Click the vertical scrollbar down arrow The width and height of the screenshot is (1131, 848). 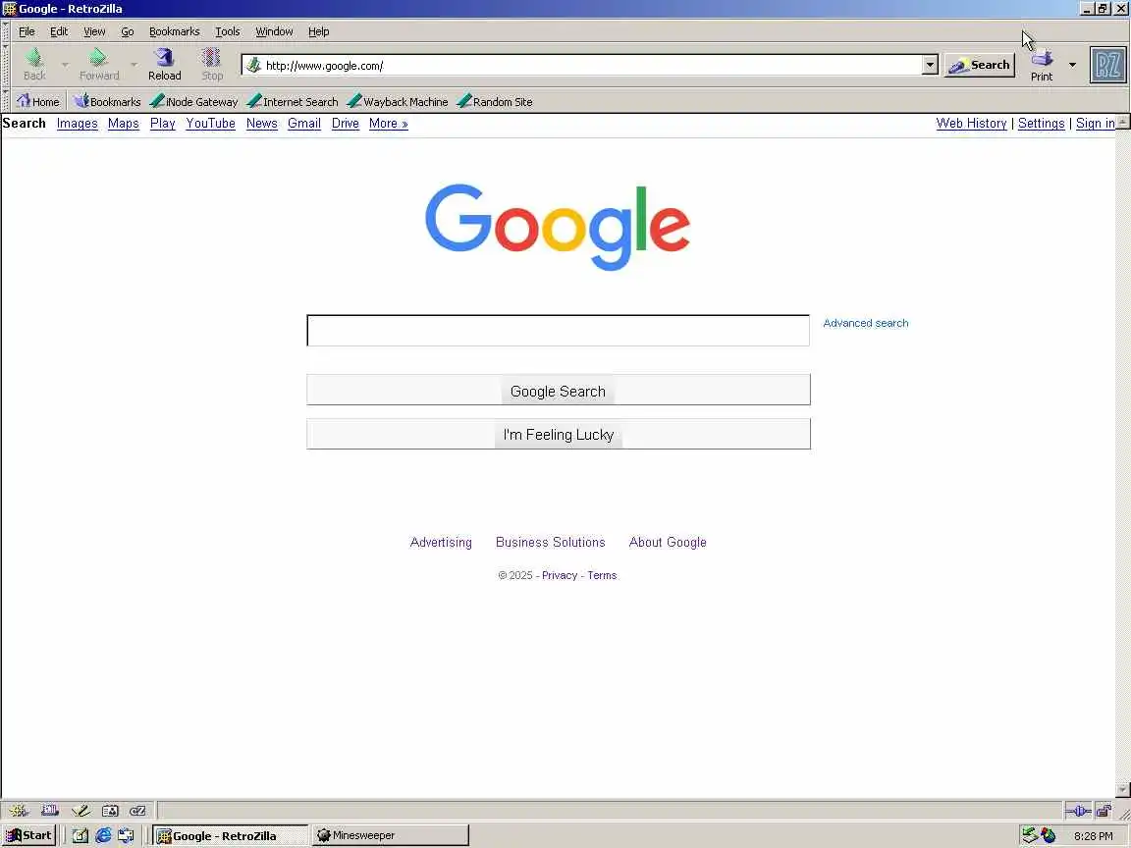(x=1122, y=789)
